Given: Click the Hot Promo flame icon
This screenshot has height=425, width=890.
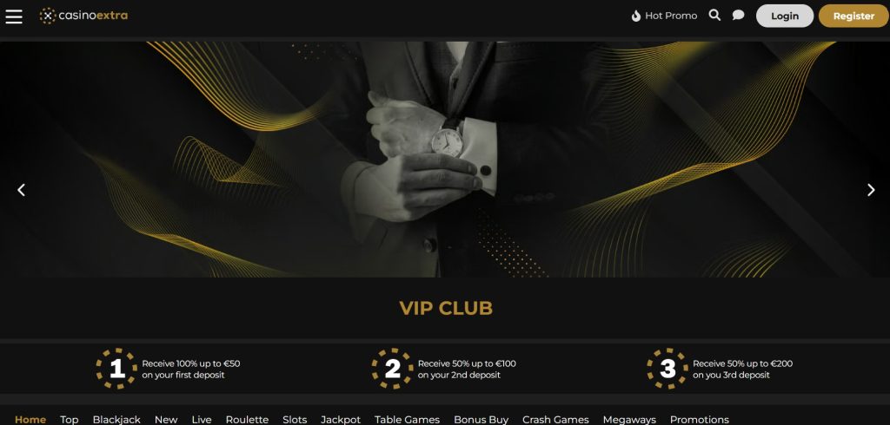Looking at the screenshot, I should (635, 16).
